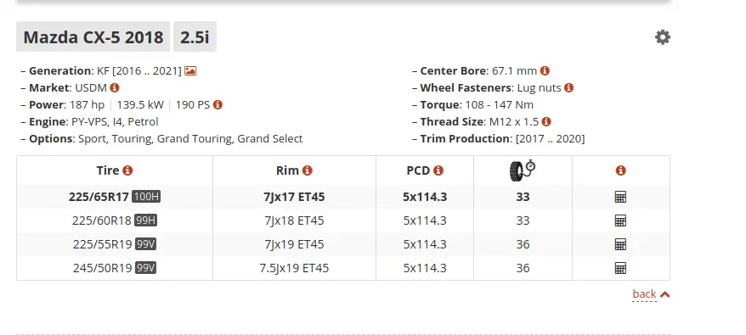Open calculator for 225/60R18 tire row
Viewport: 746px width, 335px height.
pyautogui.click(x=620, y=221)
